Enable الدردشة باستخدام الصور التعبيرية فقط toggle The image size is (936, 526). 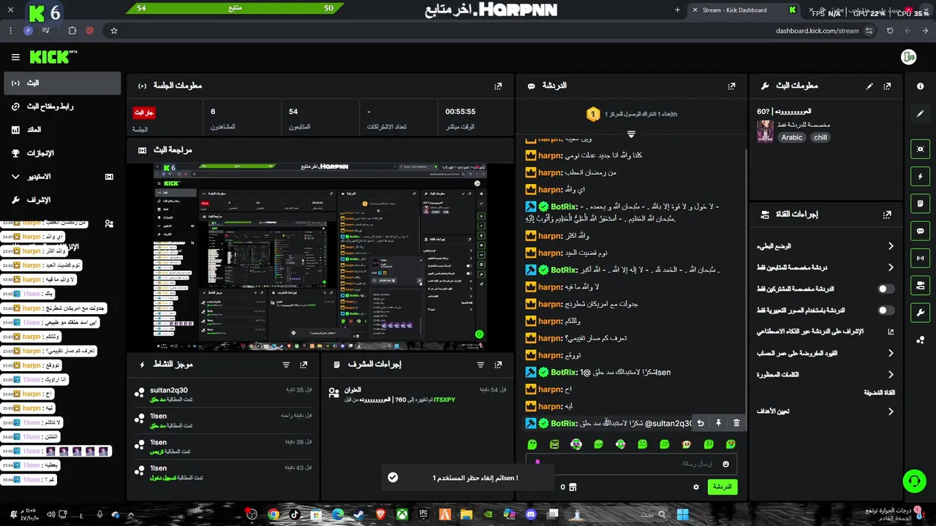[x=886, y=310]
